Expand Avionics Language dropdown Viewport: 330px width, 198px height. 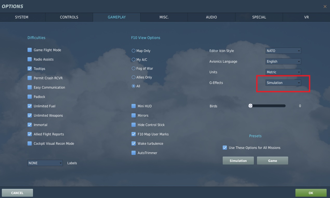pos(283,61)
